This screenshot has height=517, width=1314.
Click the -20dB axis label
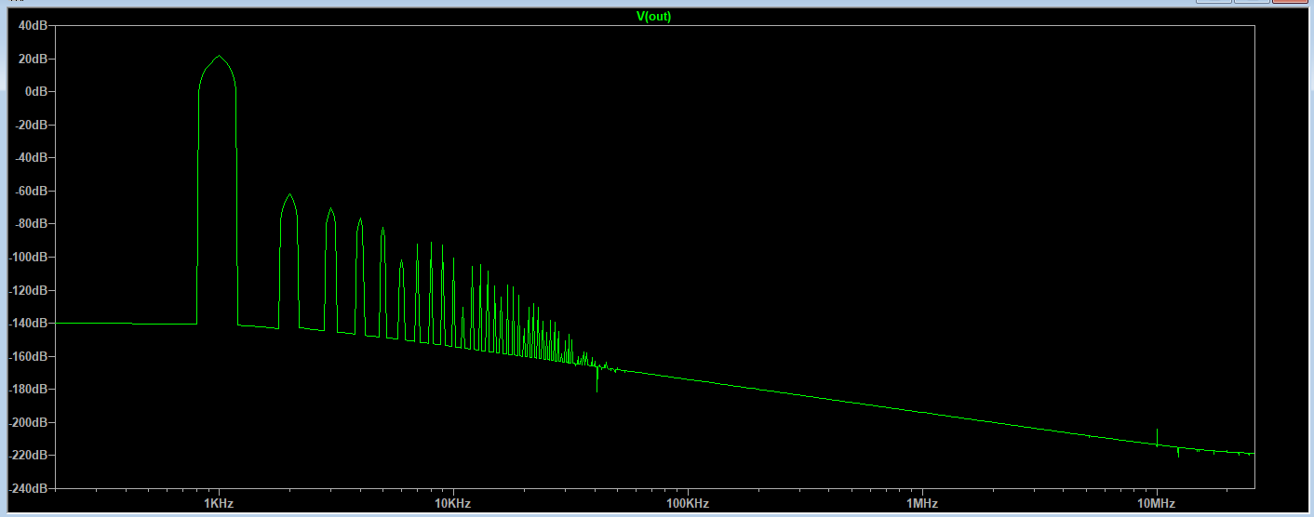pos(31,125)
